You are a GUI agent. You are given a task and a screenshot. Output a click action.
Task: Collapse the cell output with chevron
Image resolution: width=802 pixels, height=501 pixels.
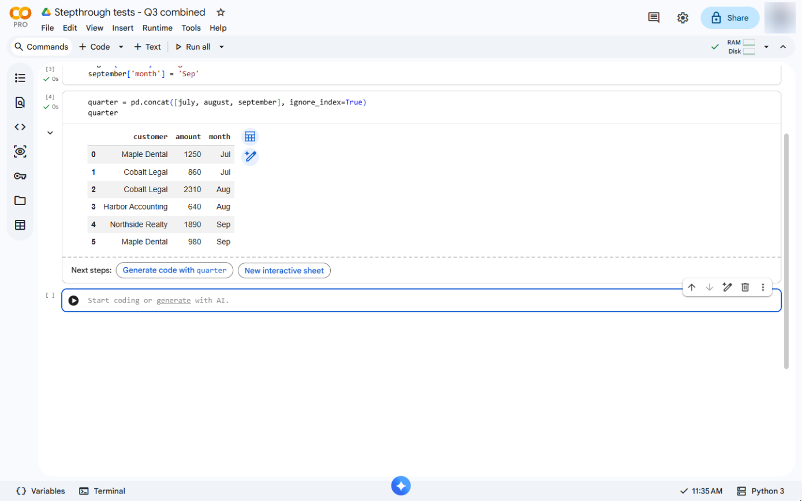(50, 133)
